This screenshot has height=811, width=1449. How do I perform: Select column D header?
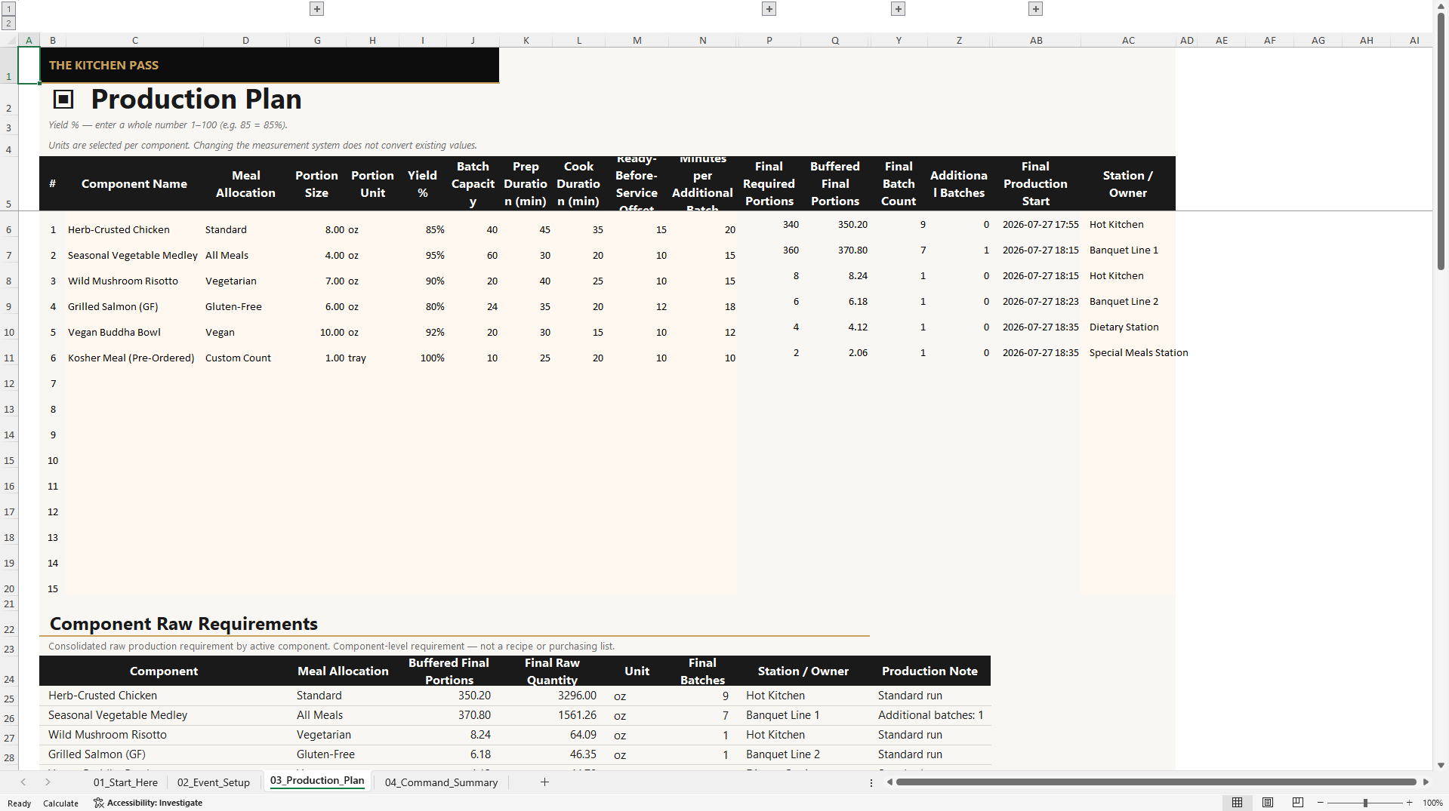245,40
